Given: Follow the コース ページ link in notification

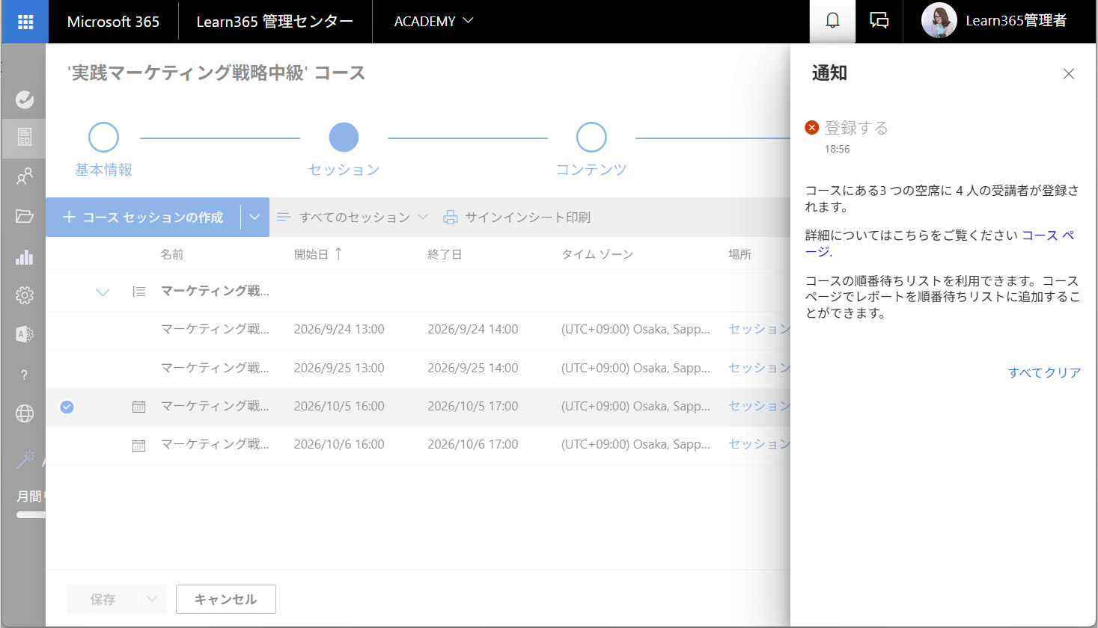Looking at the screenshot, I should coord(1048,235).
